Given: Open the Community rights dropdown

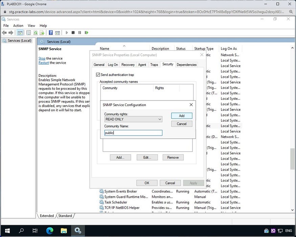Looking at the screenshot, I should [x=133, y=119].
